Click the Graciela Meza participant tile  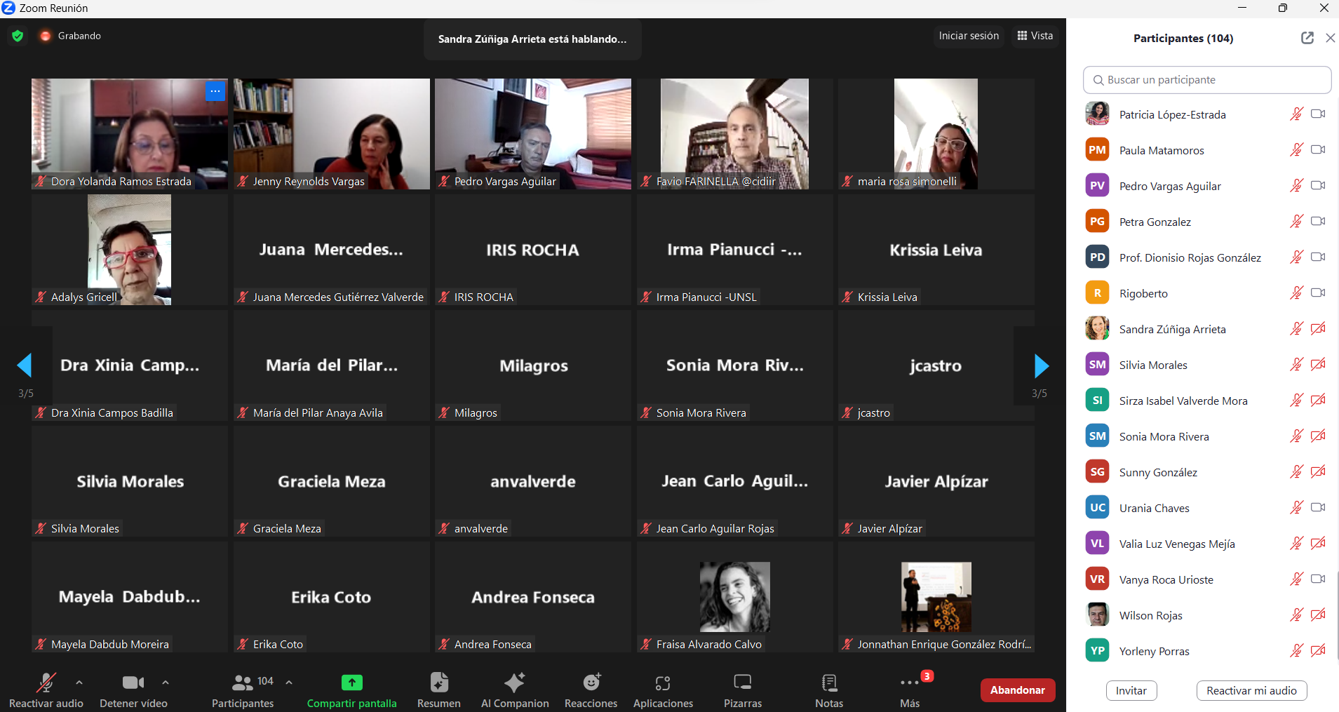331,481
